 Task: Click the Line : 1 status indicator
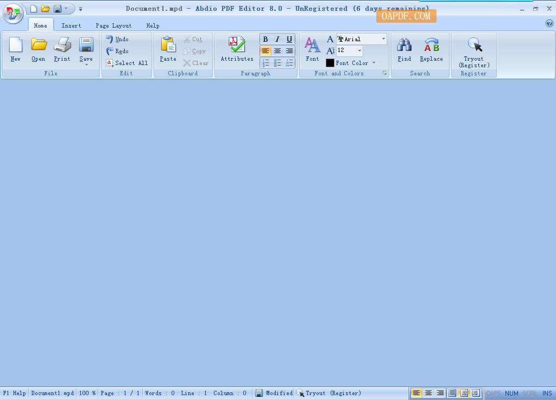point(194,393)
